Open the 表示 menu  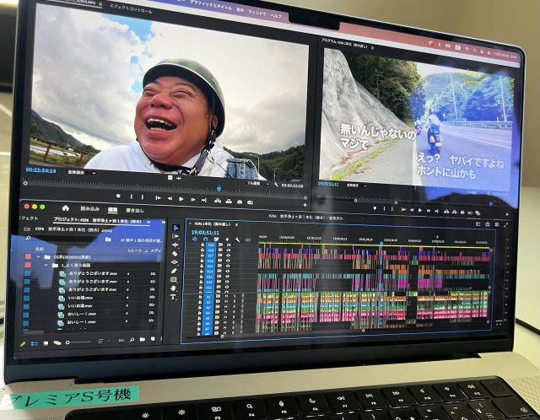point(240,10)
